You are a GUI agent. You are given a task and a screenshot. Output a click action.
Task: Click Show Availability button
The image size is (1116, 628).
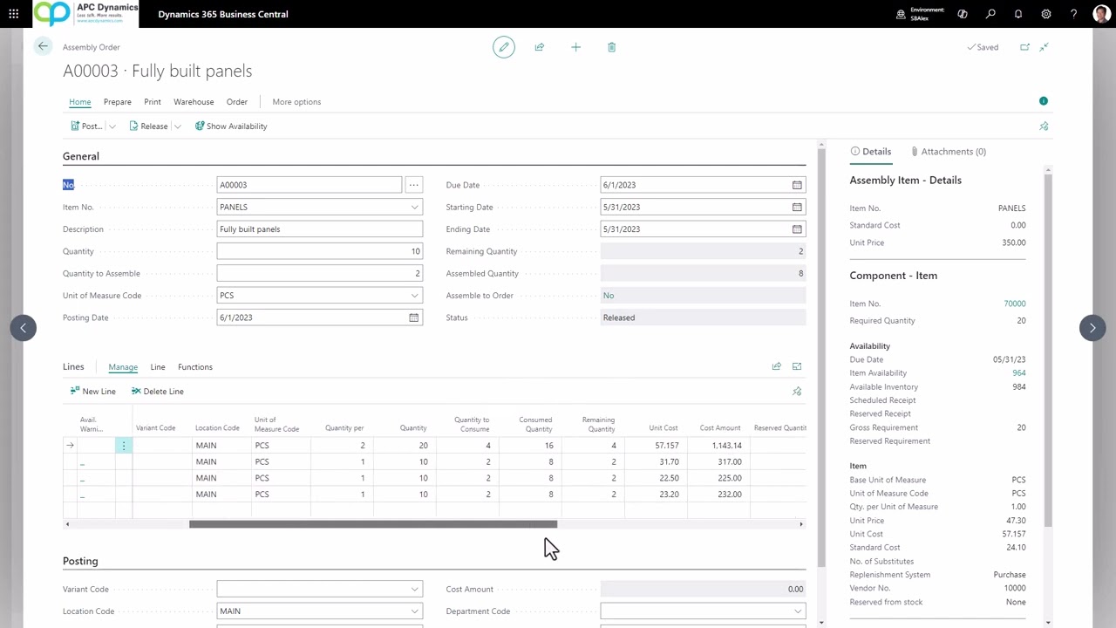point(231,126)
